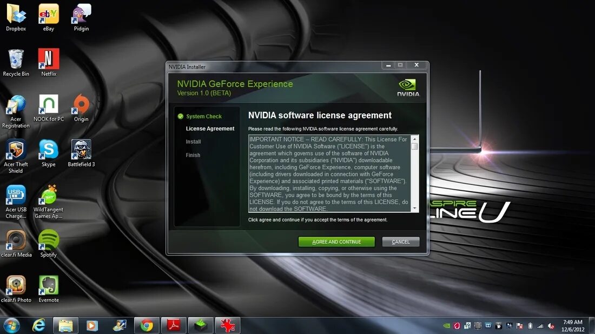
Task: Cancel the NVIDIA installation
Action: pyautogui.click(x=401, y=242)
